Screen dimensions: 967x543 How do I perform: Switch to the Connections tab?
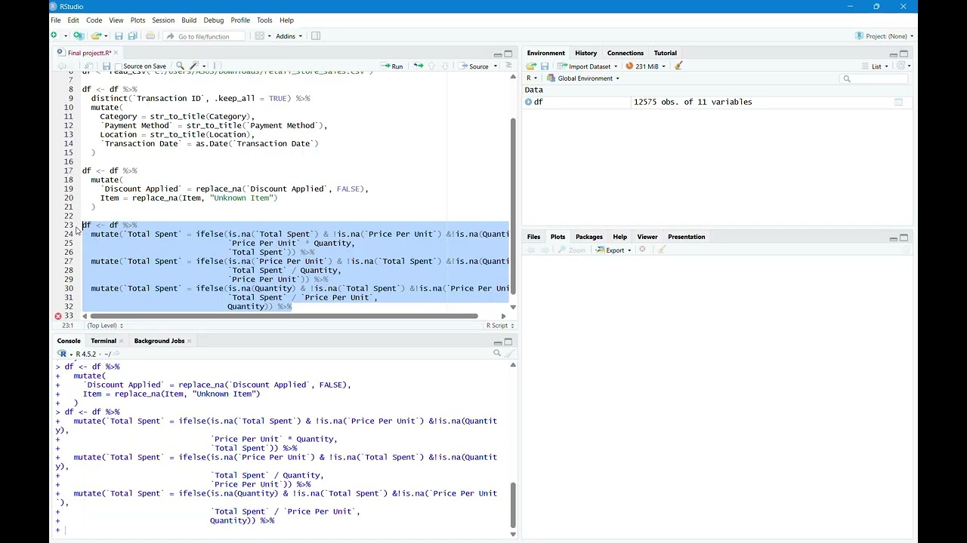tap(626, 53)
